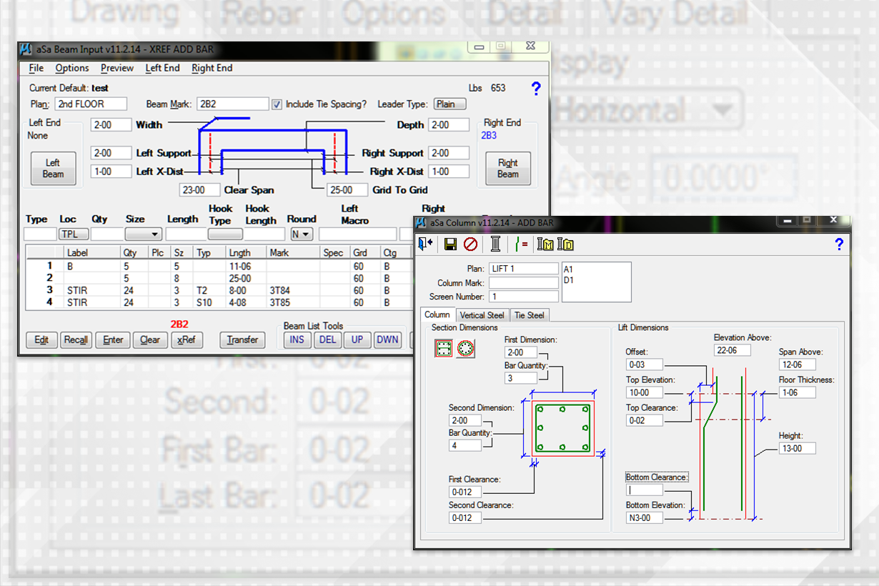Click the Floor Thickness field 1-06

click(798, 393)
